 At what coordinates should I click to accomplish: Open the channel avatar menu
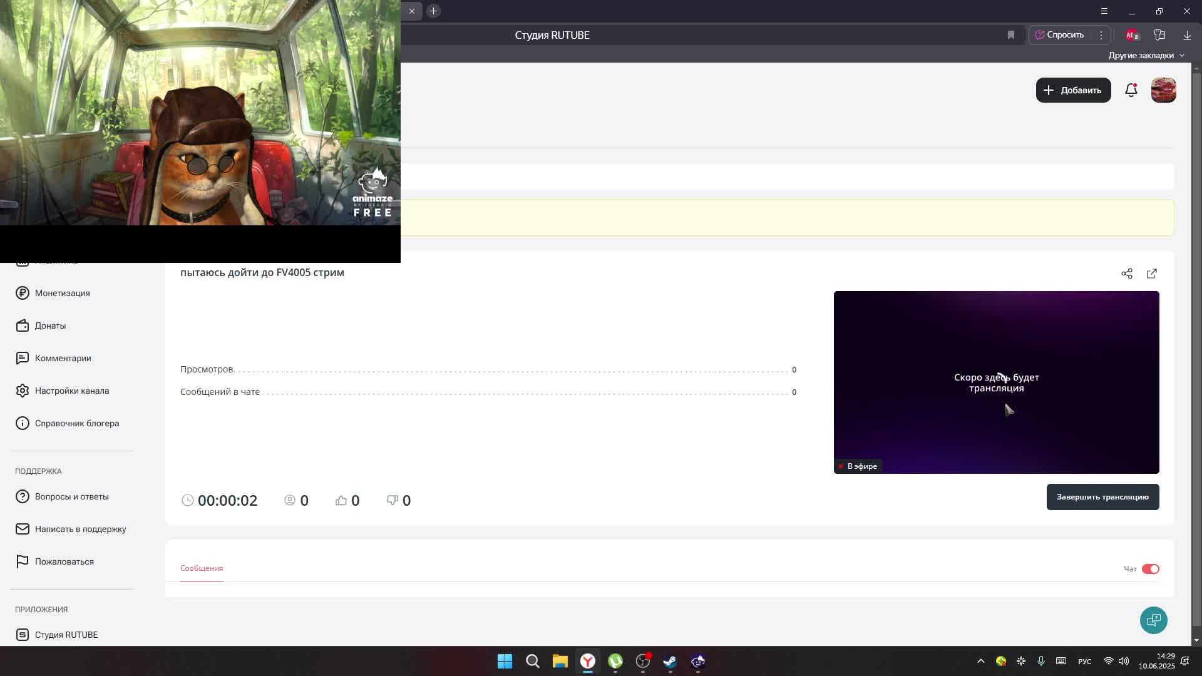(x=1164, y=90)
